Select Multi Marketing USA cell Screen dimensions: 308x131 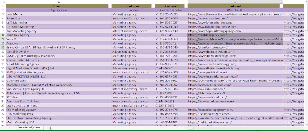pos(59,122)
